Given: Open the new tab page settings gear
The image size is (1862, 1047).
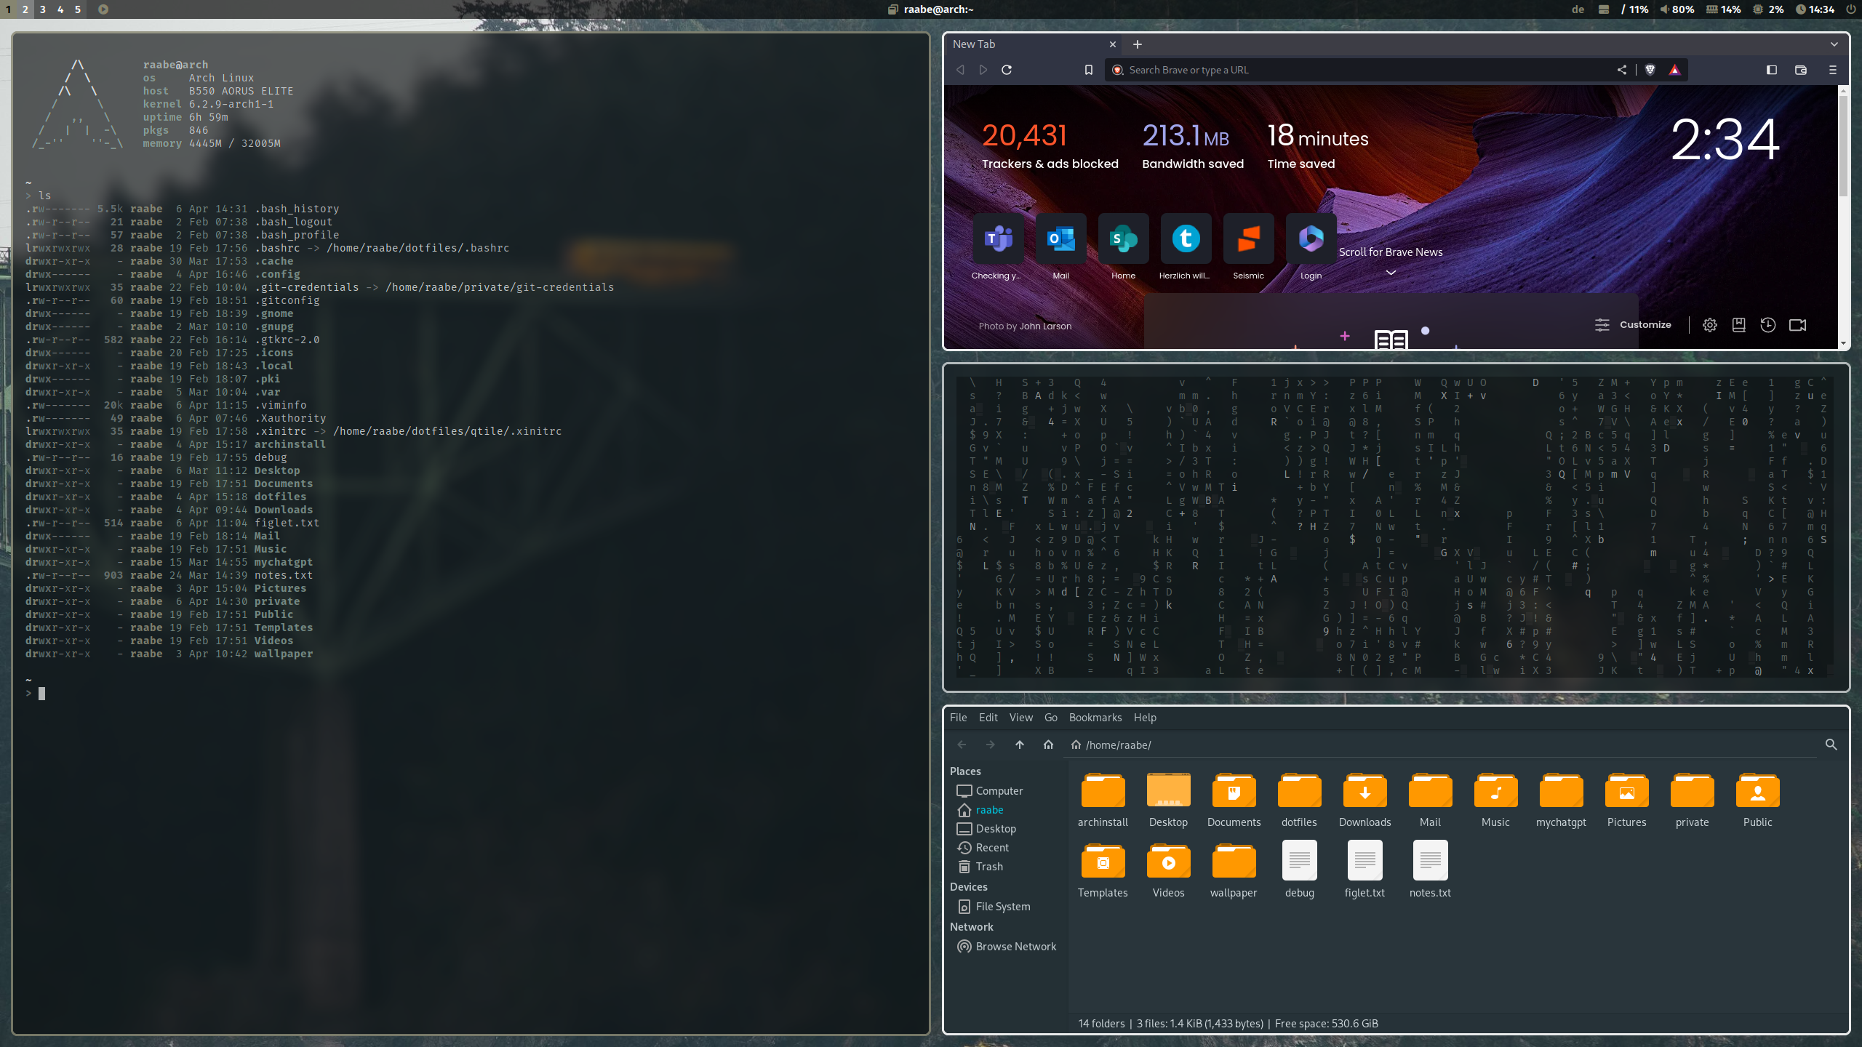Looking at the screenshot, I should (1709, 325).
